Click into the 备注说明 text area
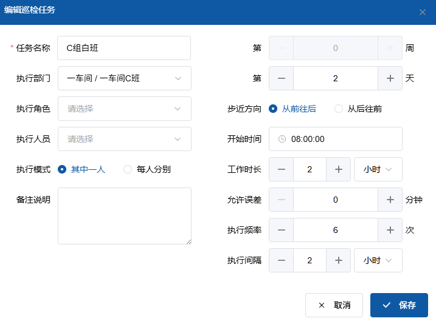The width and height of the screenshot is (436, 324). (x=125, y=215)
